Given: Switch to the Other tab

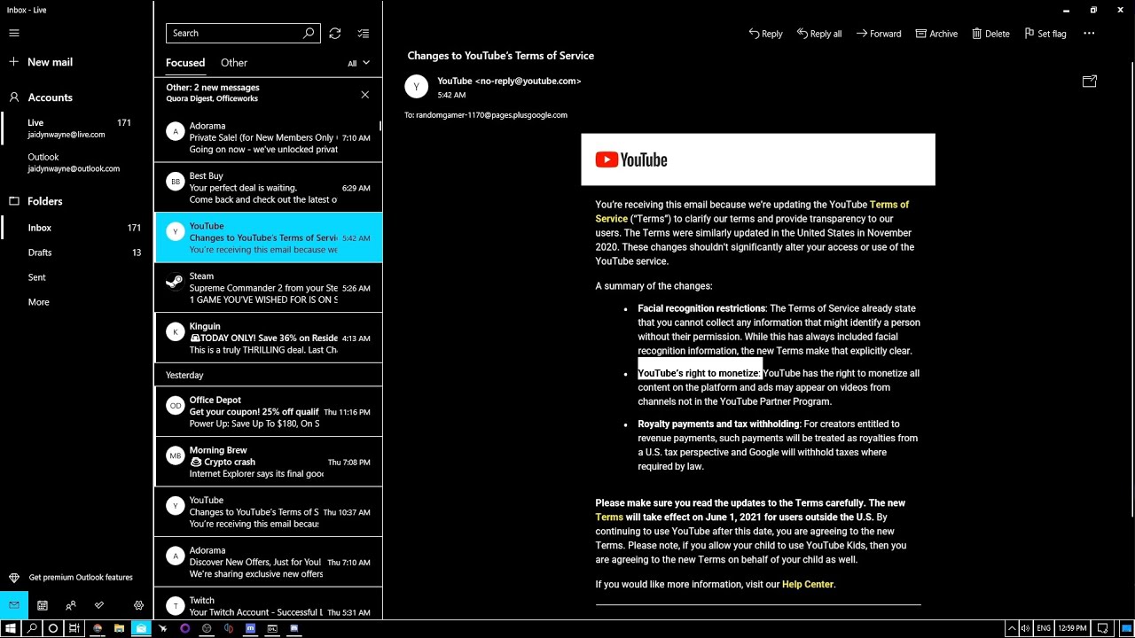Looking at the screenshot, I should pos(234,63).
